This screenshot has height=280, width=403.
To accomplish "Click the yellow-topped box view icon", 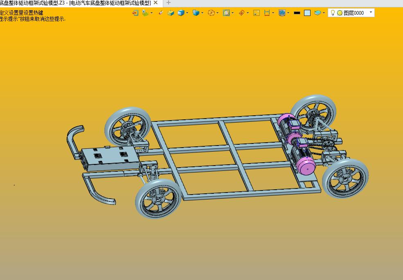I will pyautogui.click(x=171, y=13).
